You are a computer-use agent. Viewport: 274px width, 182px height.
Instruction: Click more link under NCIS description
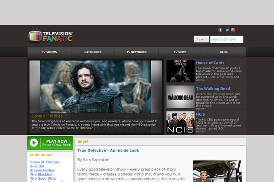(200, 131)
